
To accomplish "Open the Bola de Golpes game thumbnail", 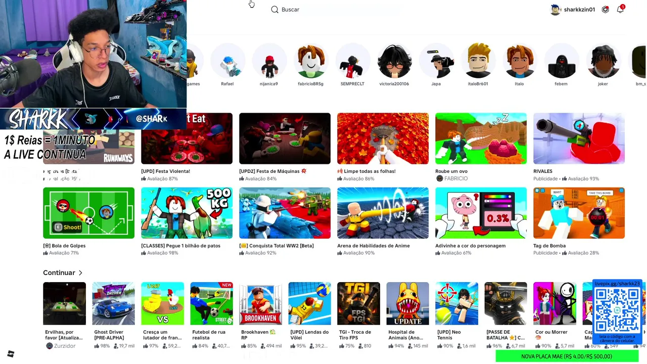I will [88, 213].
